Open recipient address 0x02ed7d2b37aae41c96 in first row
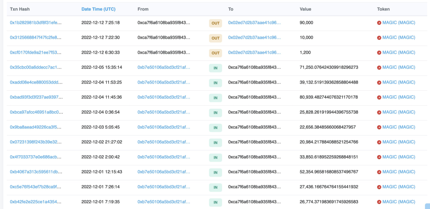Viewport: 430px width, 209px height. [254, 23]
